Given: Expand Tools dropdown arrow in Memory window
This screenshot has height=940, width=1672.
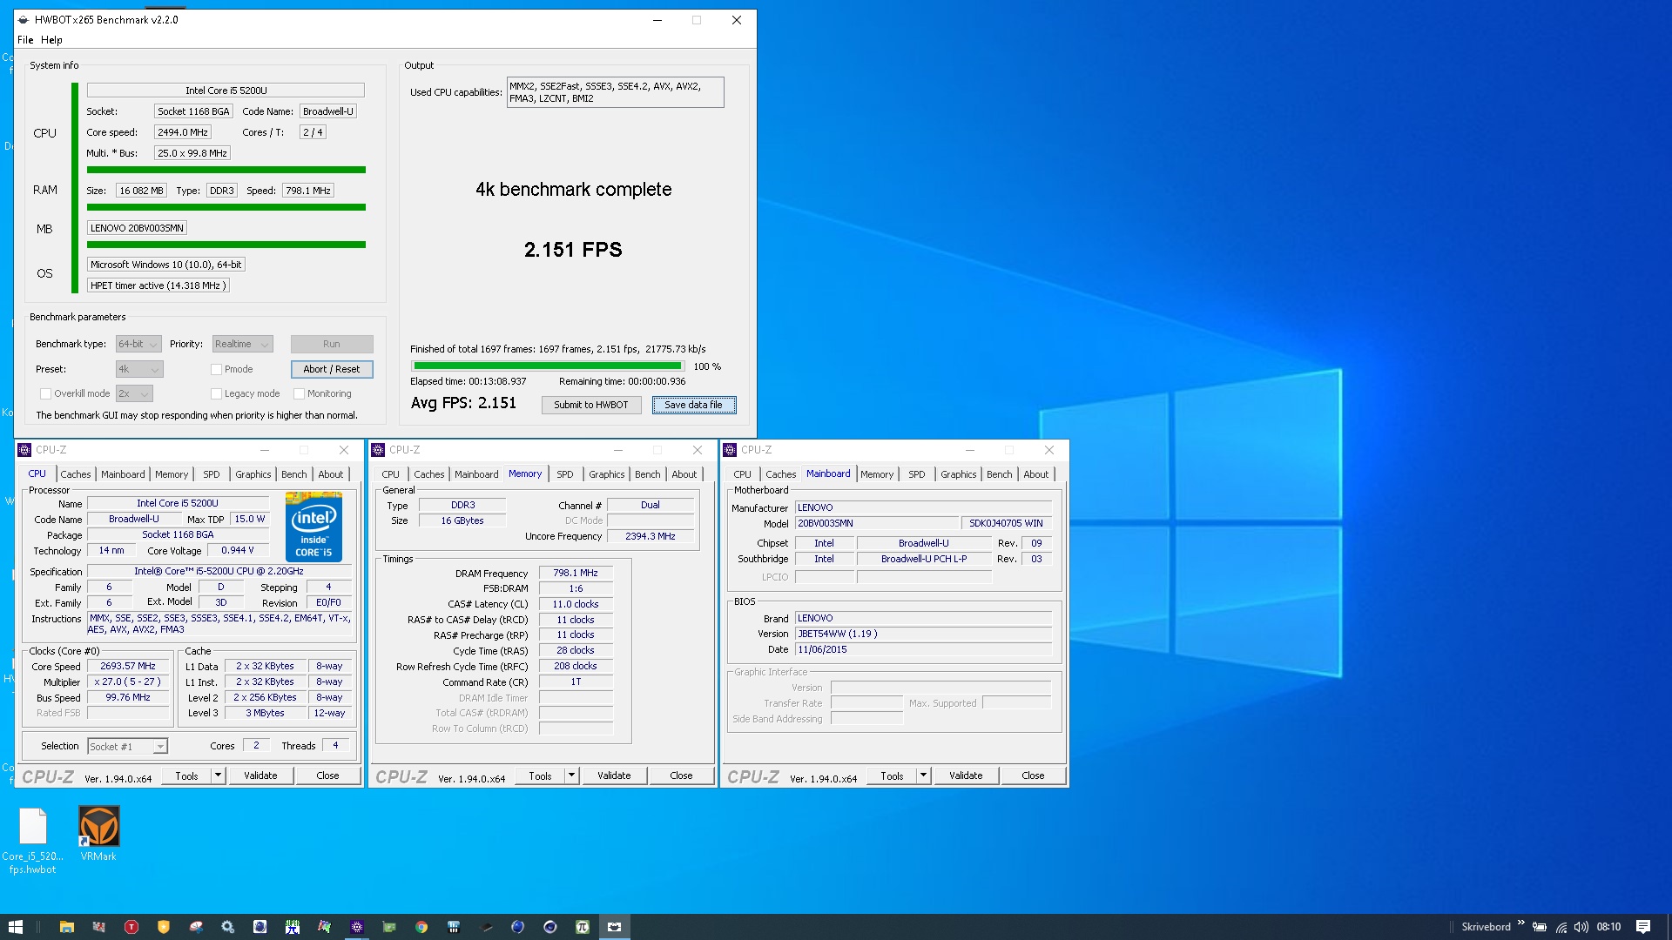Looking at the screenshot, I should pos(572,775).
